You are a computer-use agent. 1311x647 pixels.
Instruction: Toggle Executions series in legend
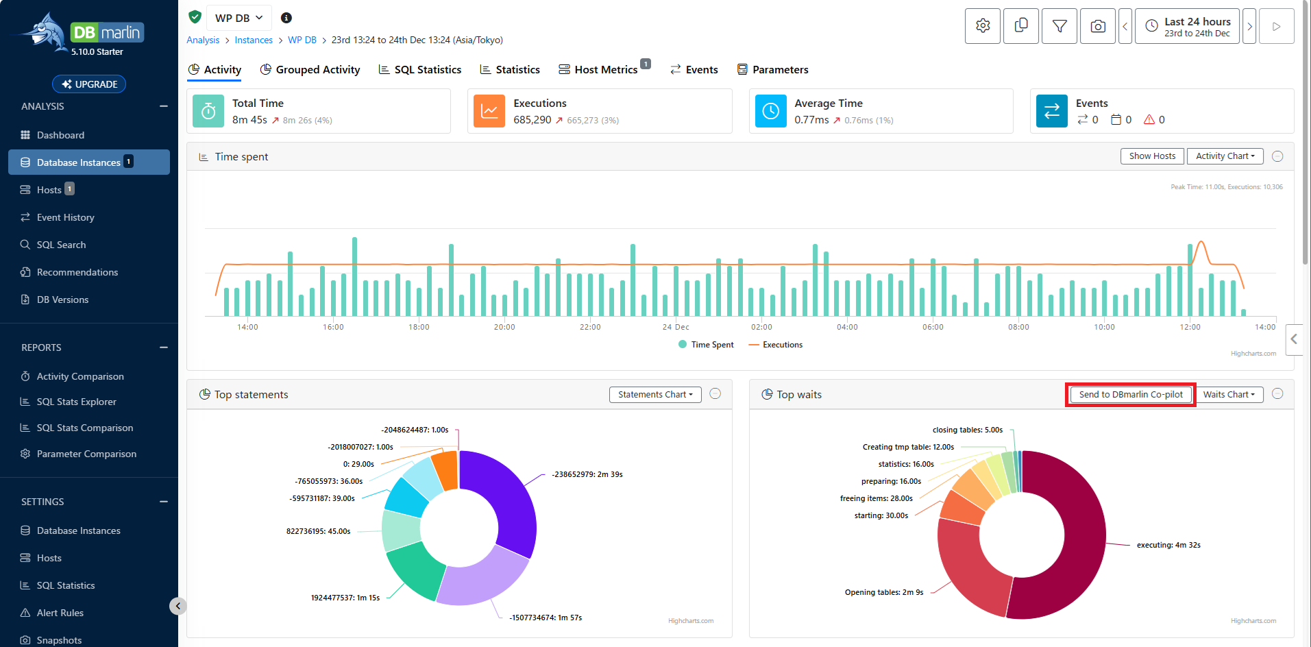[776, 345]
